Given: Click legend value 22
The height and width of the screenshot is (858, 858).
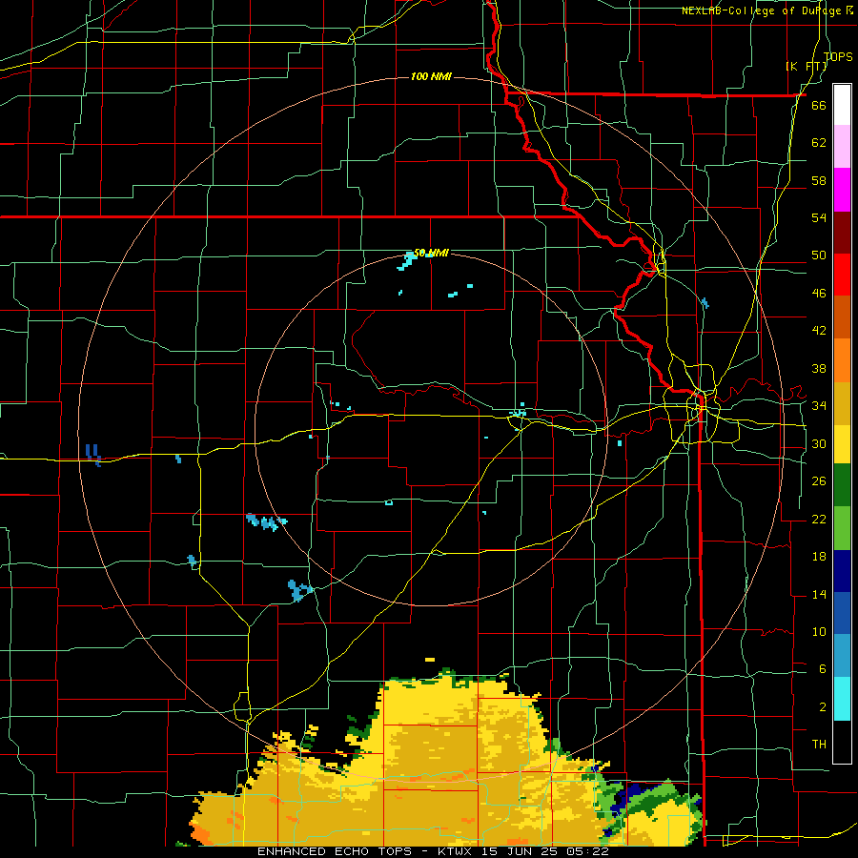Looking at the screenshot, I should click(x=819, y=519).
